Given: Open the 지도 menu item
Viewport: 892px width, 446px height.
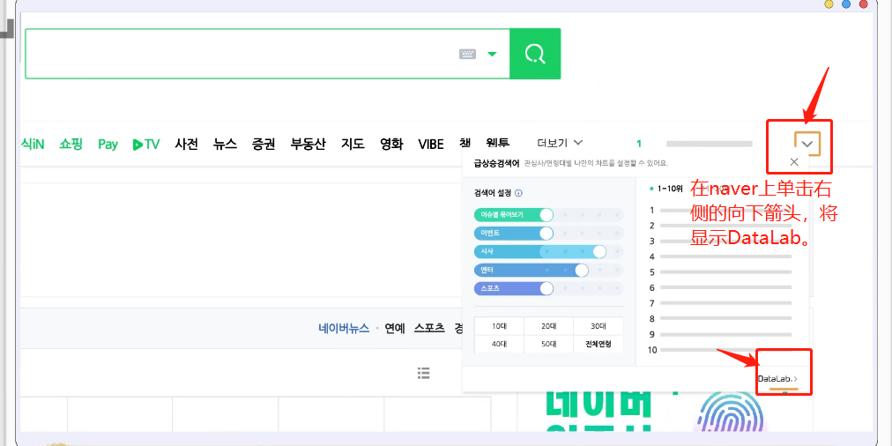Looking at the screenshot, I should pos(353,144).
